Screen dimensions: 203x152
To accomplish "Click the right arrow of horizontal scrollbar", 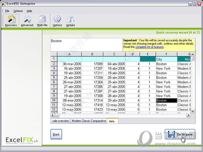I will (188, 115).
